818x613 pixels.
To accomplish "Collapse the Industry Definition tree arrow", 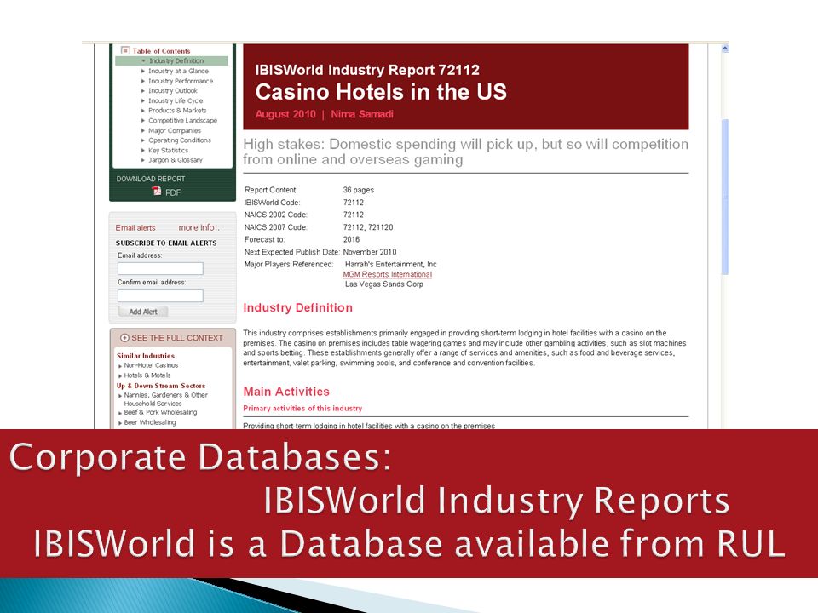I will coord(143,61).
